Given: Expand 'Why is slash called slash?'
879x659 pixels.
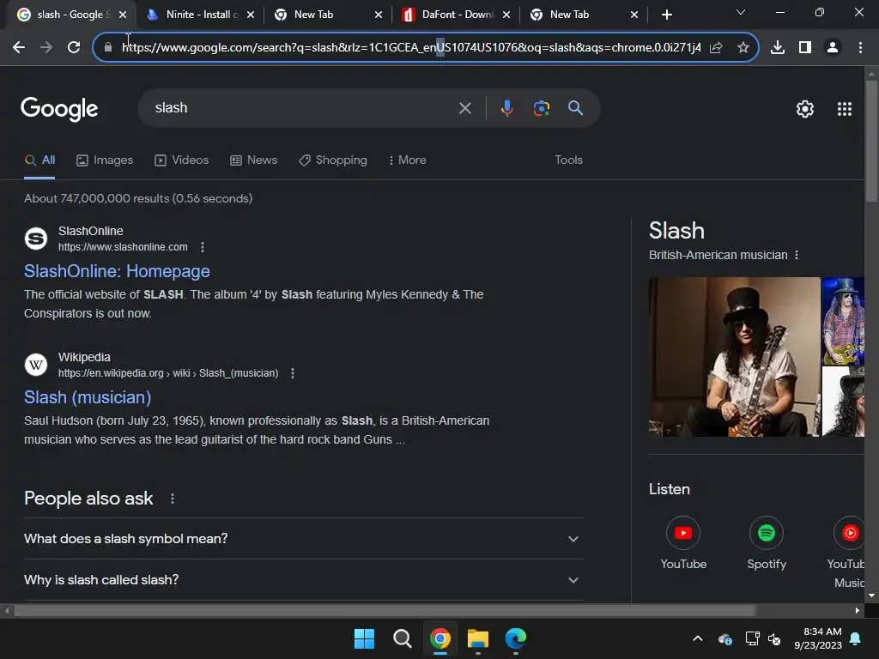Looking at the screenshot, I should 304,580.
